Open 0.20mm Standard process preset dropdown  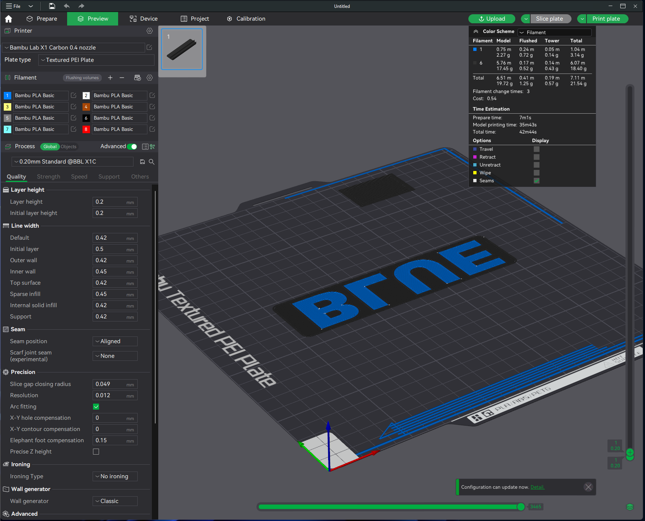pyautogui.click(x=73, y=162)
